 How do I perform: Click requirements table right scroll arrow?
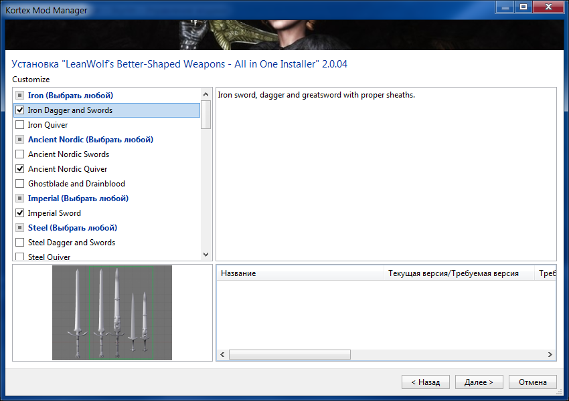(550, 355)
